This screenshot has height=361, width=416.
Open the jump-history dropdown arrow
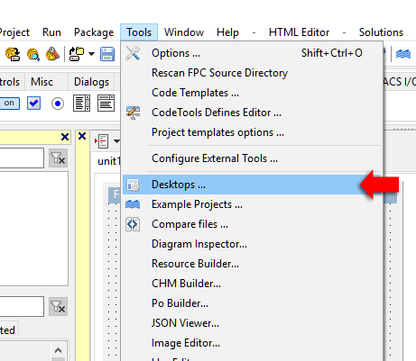116,140
